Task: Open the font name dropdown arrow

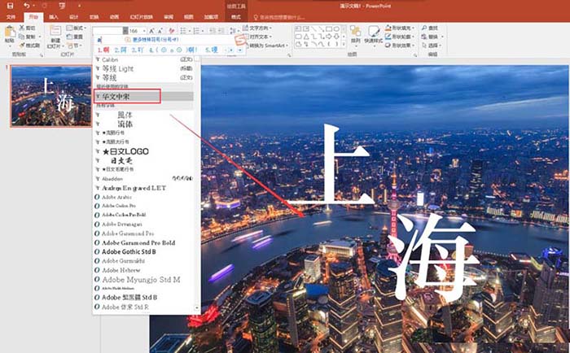Action: click(125, 31)
